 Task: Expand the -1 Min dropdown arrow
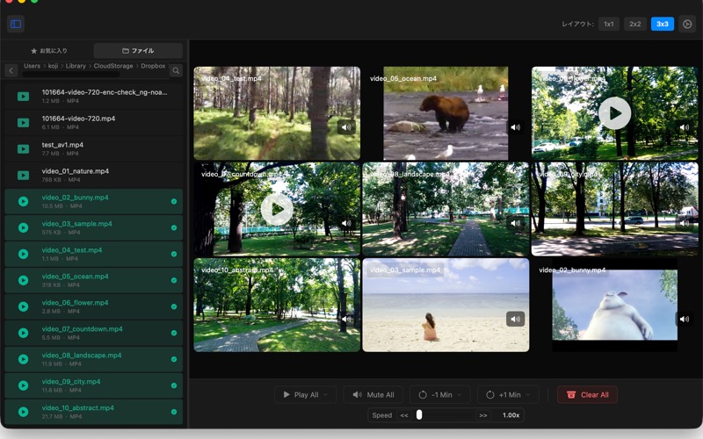460,394
